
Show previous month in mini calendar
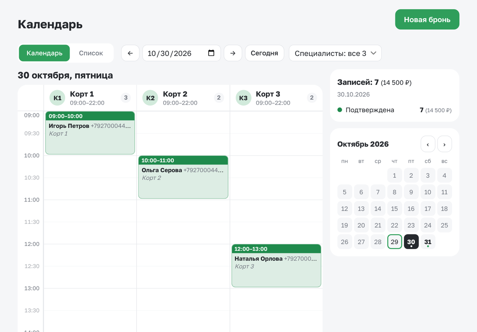coord(428,144)
